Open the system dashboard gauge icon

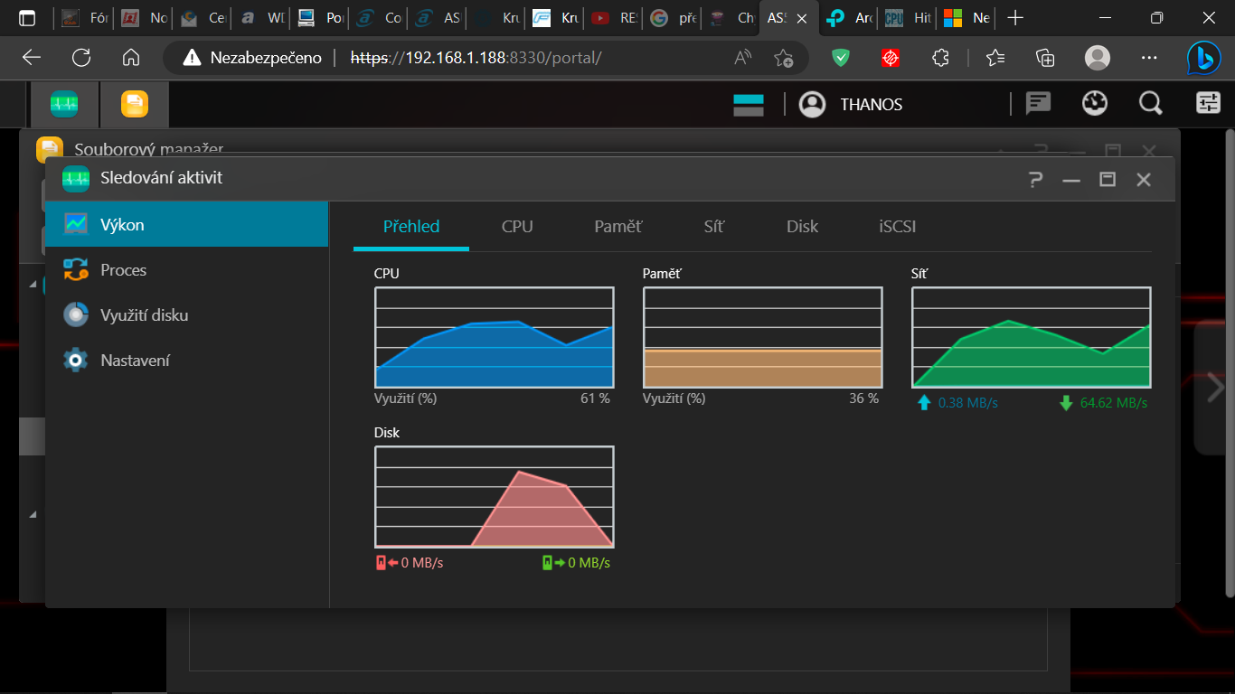coord(1094,104)
